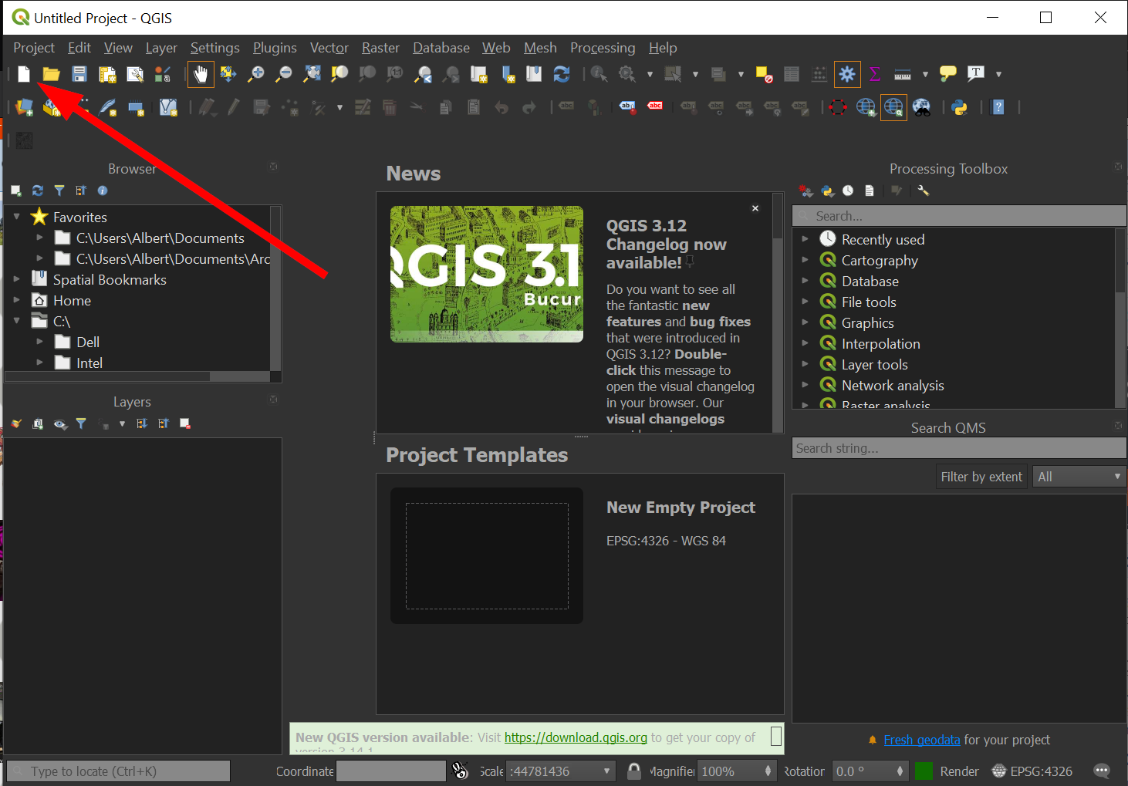Open the Vector menu

(329, 48)
